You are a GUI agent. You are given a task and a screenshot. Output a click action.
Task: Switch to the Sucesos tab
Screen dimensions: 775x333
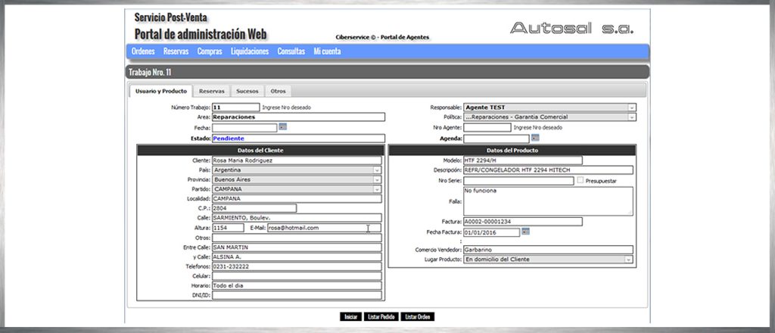[x=247, y=91]
